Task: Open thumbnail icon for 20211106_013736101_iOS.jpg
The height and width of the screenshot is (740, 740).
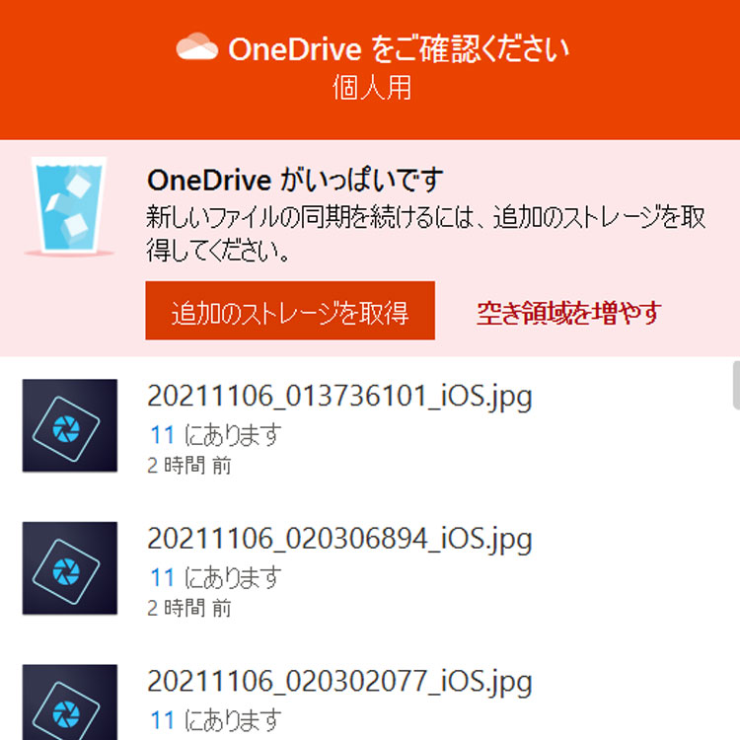Action: tap(70, 425)
